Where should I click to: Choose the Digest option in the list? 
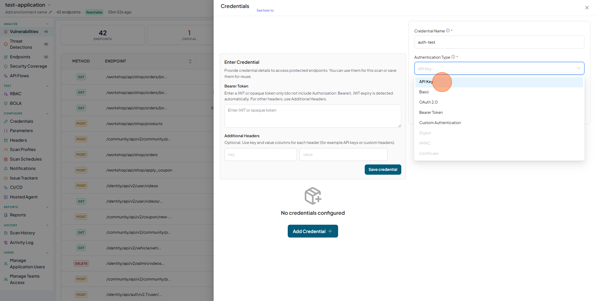click(x=499, y=133)
